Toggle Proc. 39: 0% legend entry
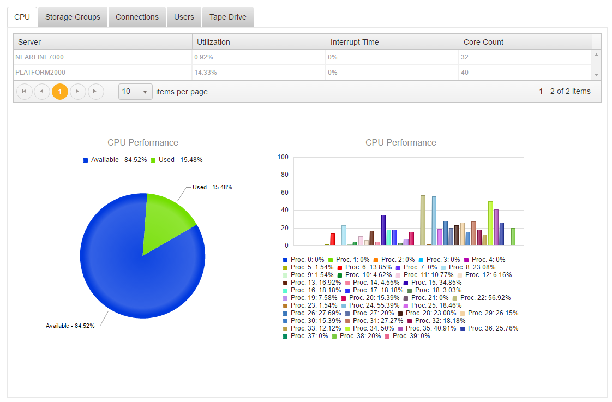The image size is (612, 402). [407, 336]
